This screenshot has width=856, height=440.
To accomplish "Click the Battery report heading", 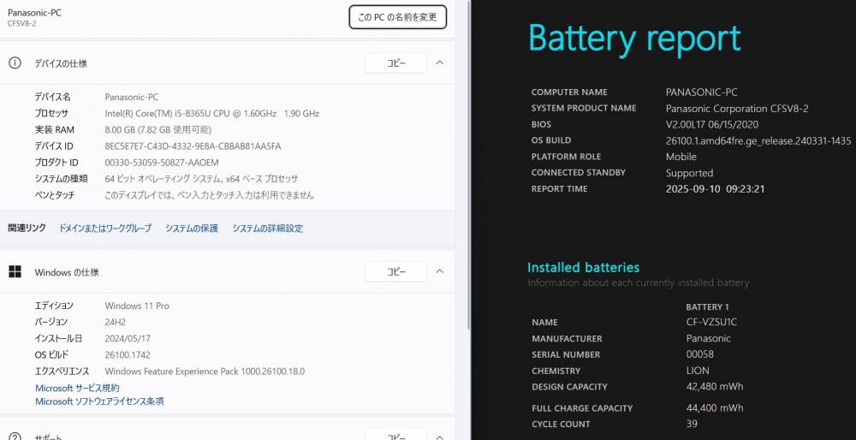I will click(x=634, y=39).
